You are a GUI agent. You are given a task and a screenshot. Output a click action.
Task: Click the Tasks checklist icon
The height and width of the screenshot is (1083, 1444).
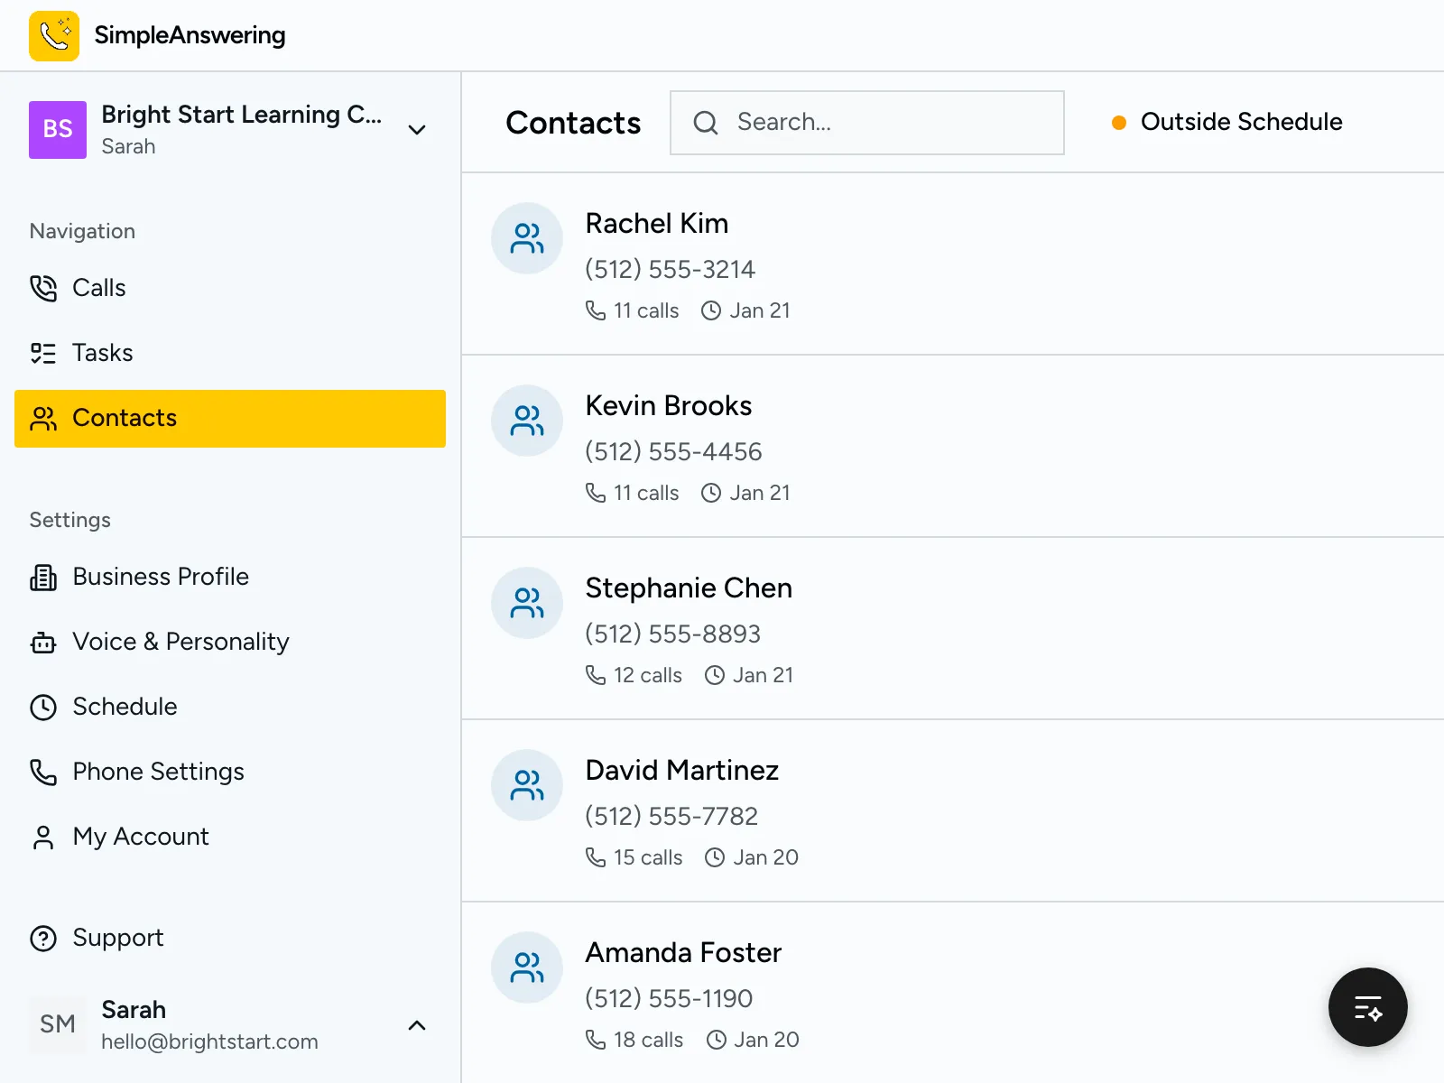tap(42, 353)
